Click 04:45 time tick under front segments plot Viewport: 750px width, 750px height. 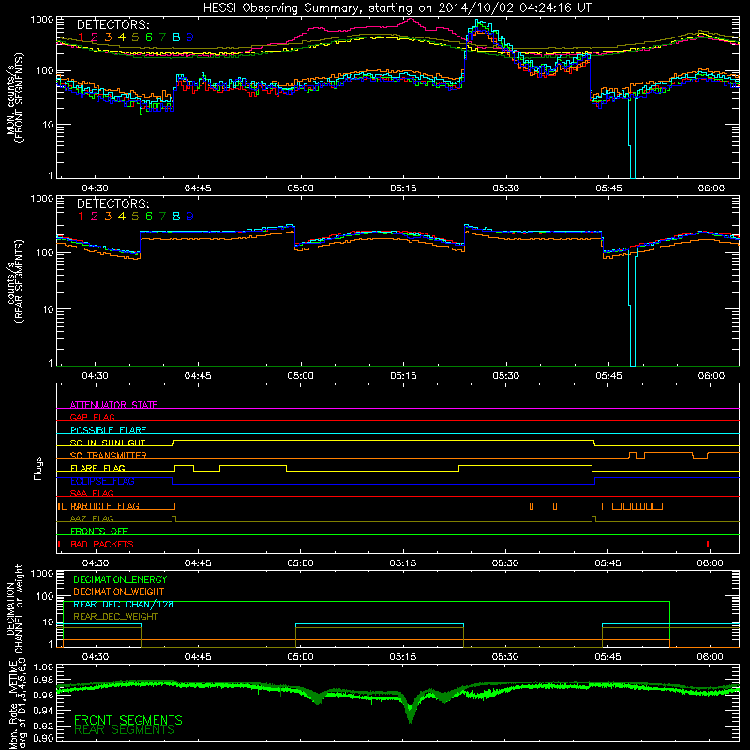(198, 188)
